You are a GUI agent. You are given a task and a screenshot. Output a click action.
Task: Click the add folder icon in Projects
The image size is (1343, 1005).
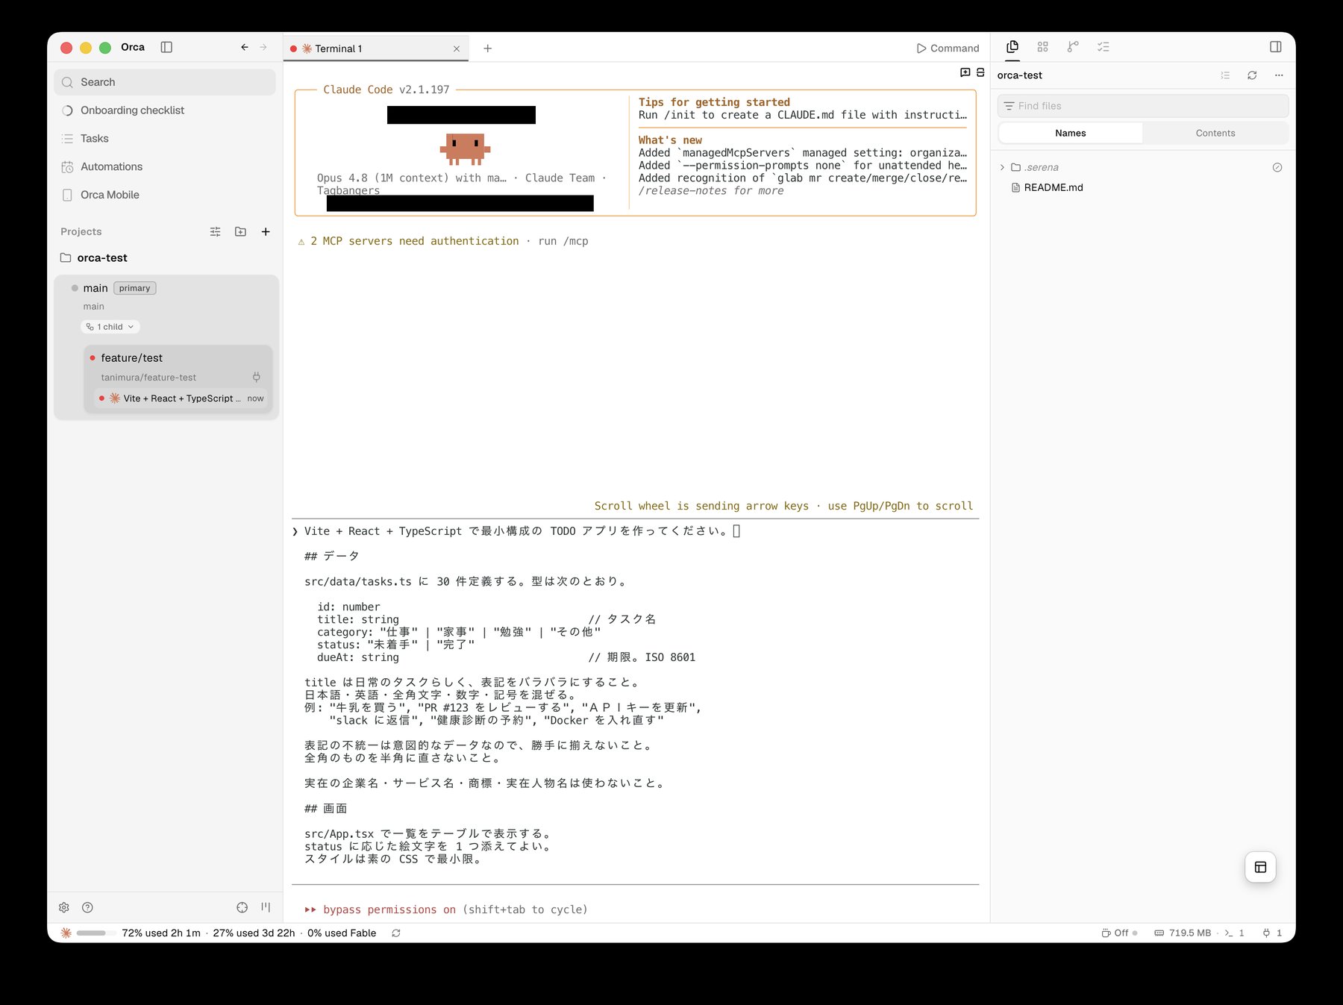pos(240,232)
